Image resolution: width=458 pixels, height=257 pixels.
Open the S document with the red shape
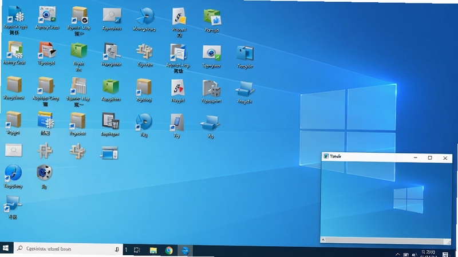(x=178, y=88)
